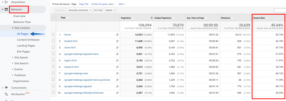Switch primary dimension to Page Title
The width and height of the screenshot is (286, 101).
84,4
